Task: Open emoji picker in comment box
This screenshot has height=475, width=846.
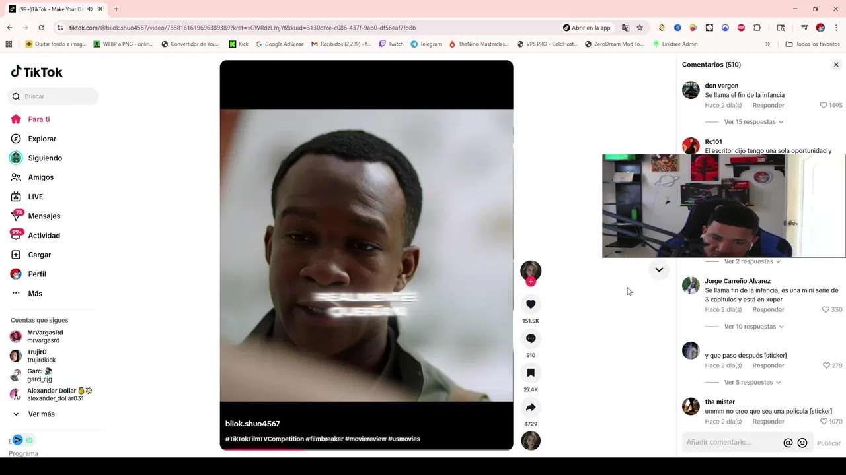Action: pyautogui.click(x=802, y=443)
